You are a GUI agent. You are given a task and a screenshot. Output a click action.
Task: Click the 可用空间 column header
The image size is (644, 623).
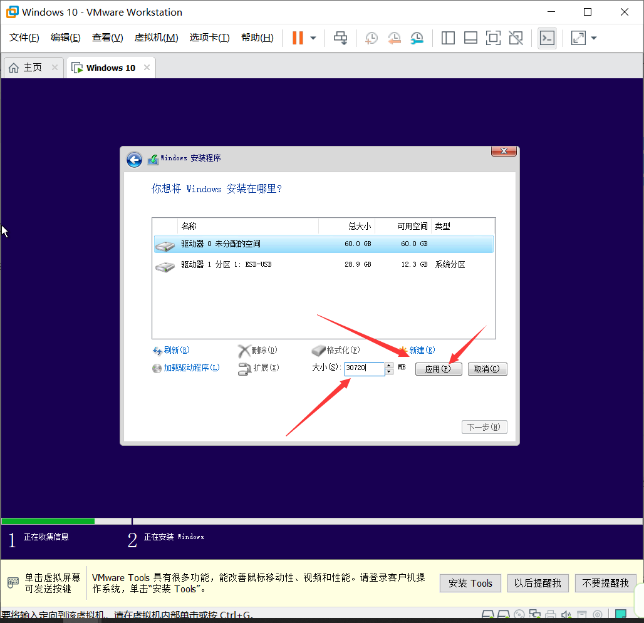pos(403,226)
